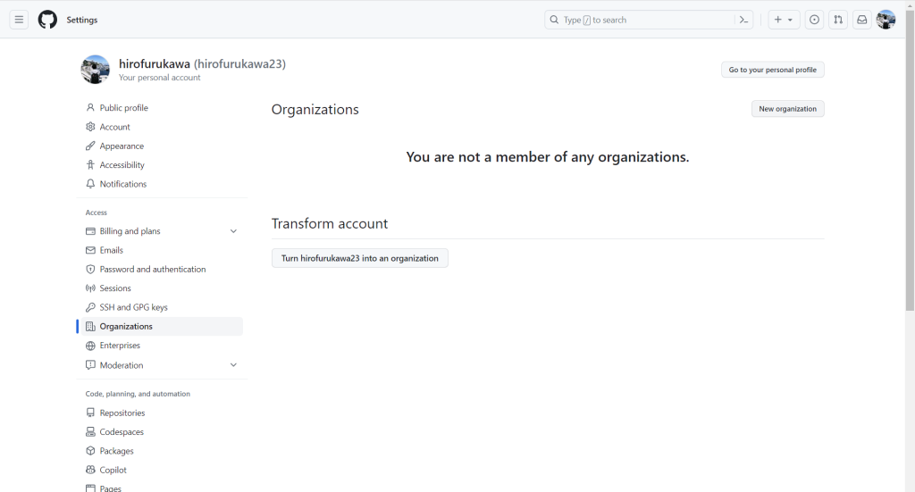Expand the Moderation section
This screenshot has height=492, width=915.
233,365
